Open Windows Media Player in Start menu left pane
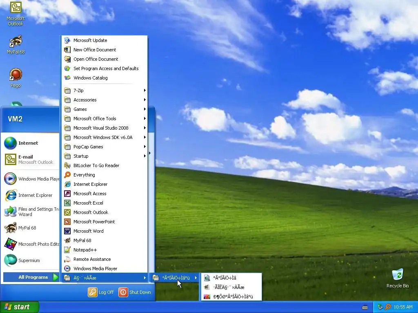The height and width of the screenshot is (313, 418). coord(31,179)
